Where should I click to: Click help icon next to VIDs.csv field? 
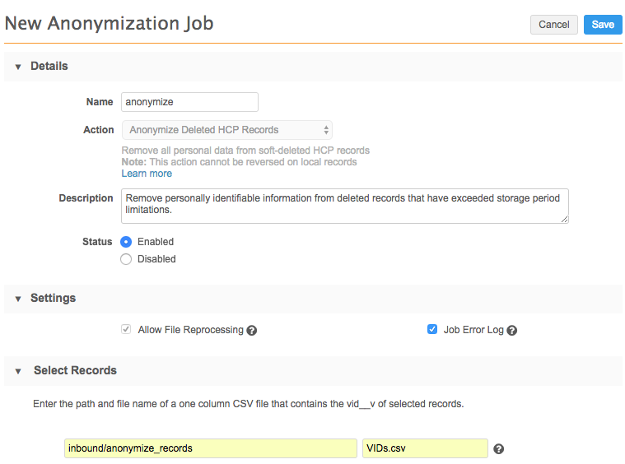pyautogui.click(x=498, y=449)
